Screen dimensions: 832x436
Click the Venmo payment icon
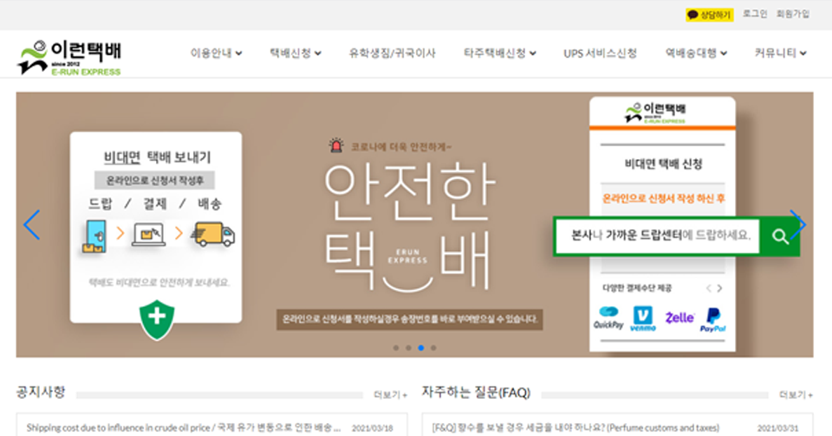pos(644,319)
